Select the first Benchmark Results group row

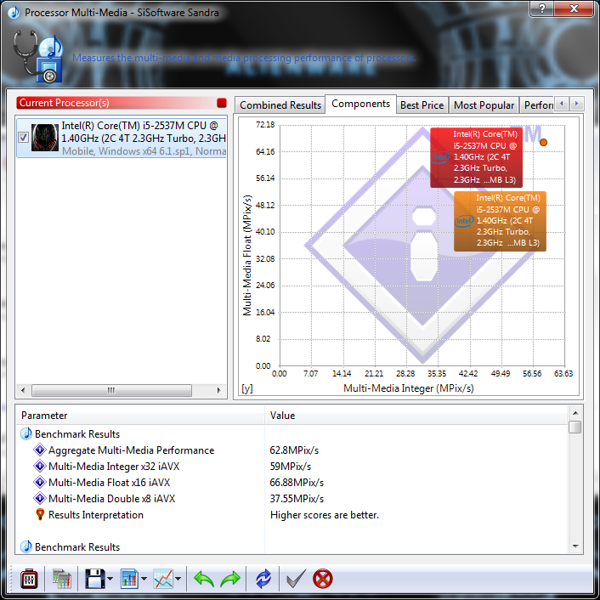point(292,434)
